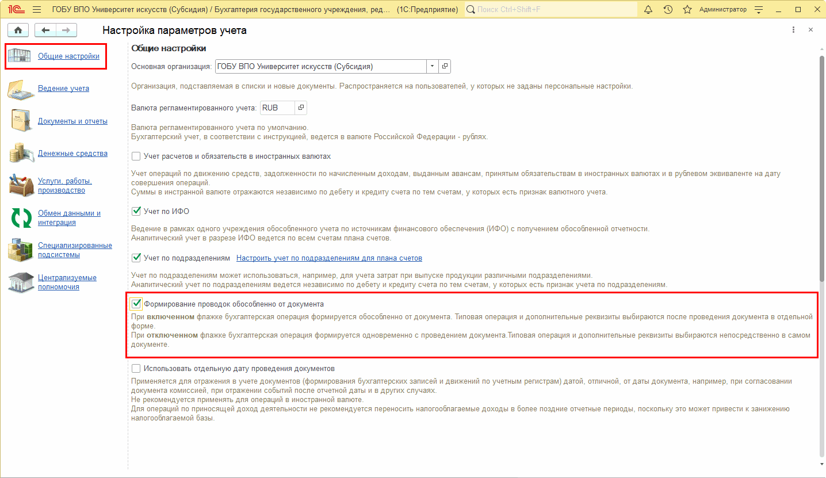Click the global search input field

pos(555,10)
